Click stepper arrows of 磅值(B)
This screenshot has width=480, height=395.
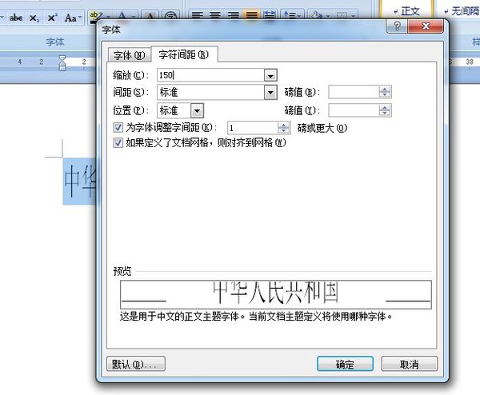(385, 92)
